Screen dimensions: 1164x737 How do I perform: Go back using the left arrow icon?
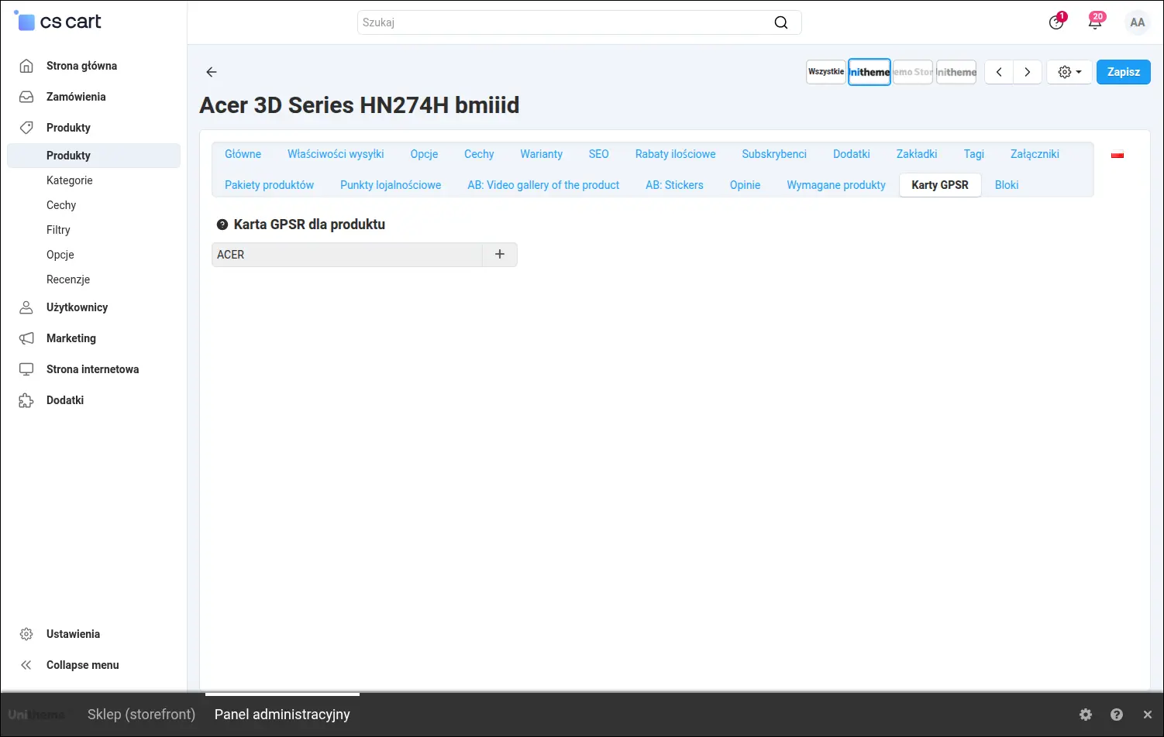point(212,72)
